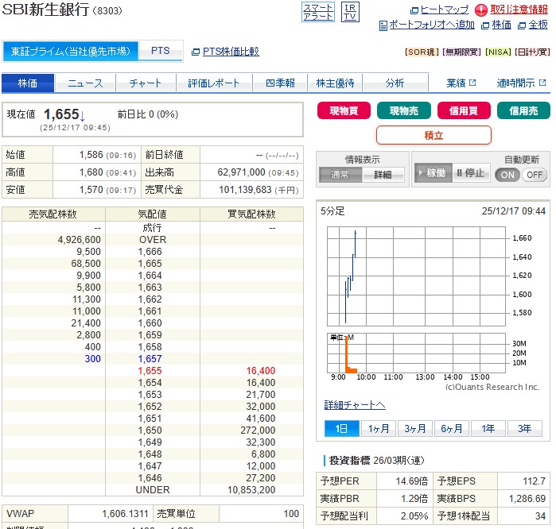The width and height of the screenshot is (556, 529).
Task: Click external link icon beside 業績
Action: tap(472, 83)
